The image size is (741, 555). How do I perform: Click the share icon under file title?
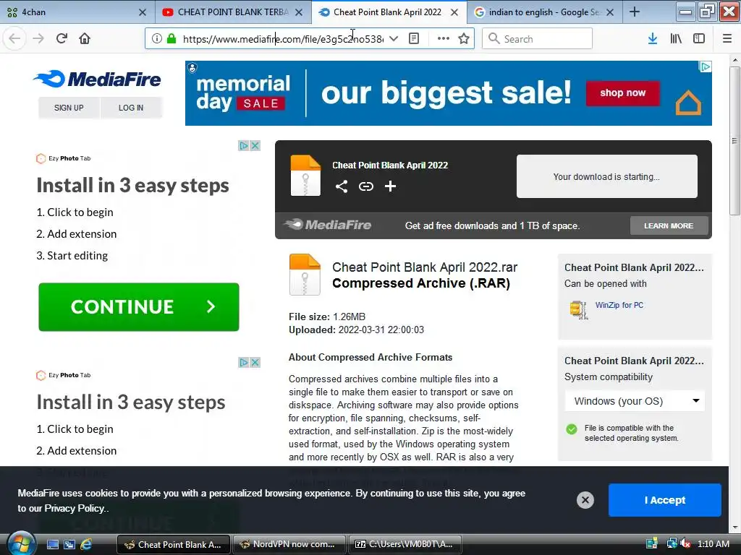pyautogui.click(x=342, y=186)
